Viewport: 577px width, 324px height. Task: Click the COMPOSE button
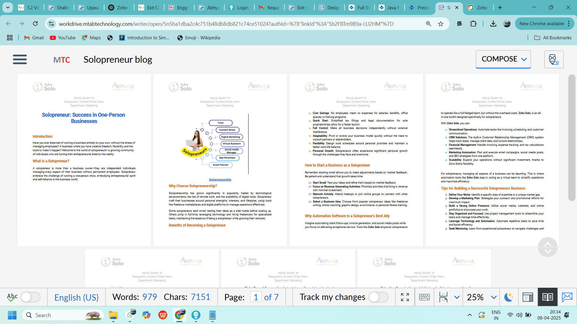503,59
